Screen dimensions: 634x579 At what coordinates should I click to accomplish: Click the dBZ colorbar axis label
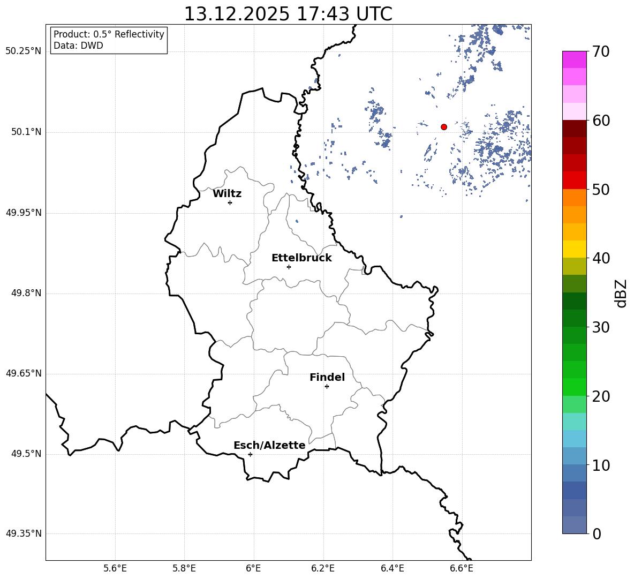click(621, 293)
